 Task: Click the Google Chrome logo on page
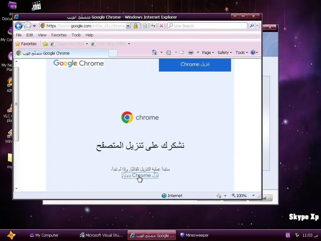(x=78, y=63)
